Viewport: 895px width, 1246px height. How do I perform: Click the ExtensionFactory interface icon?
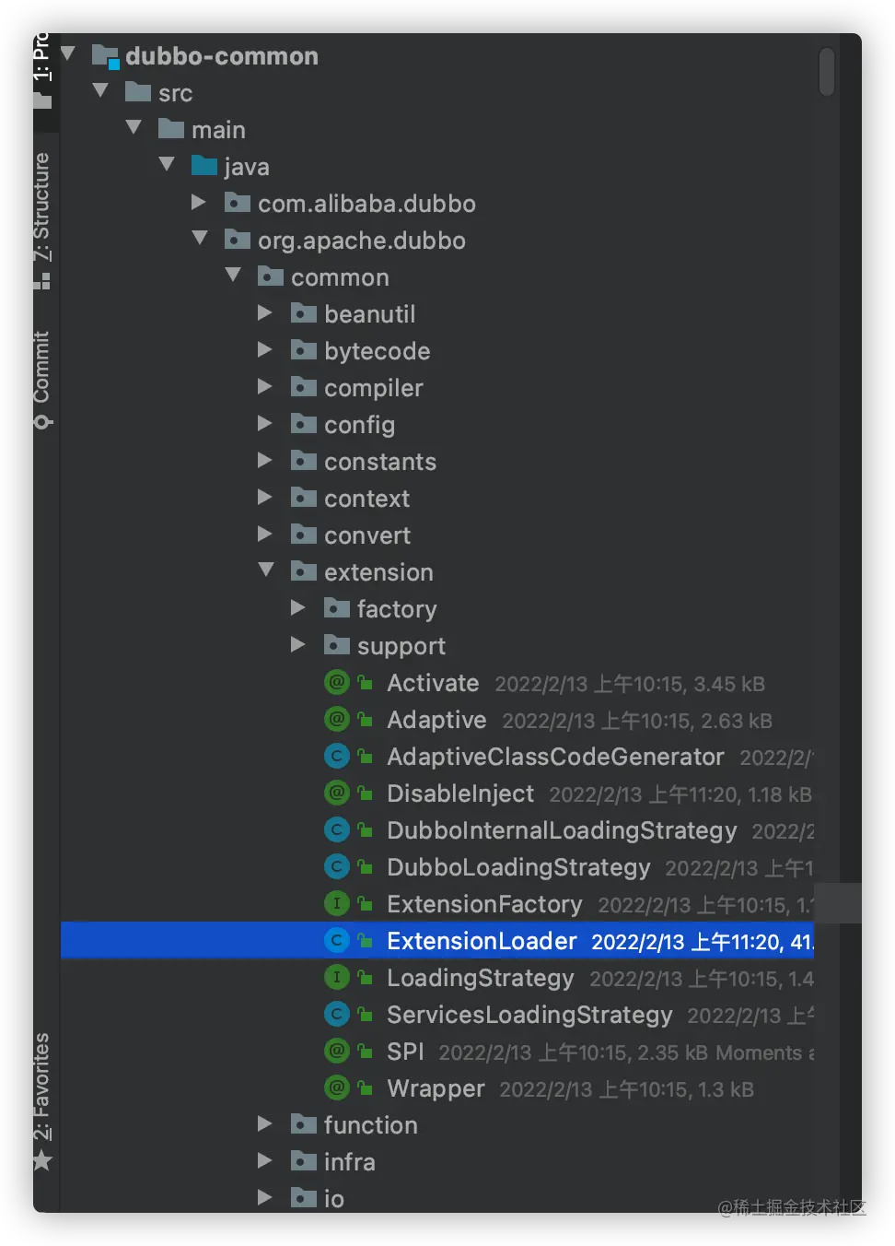[337, 904]
